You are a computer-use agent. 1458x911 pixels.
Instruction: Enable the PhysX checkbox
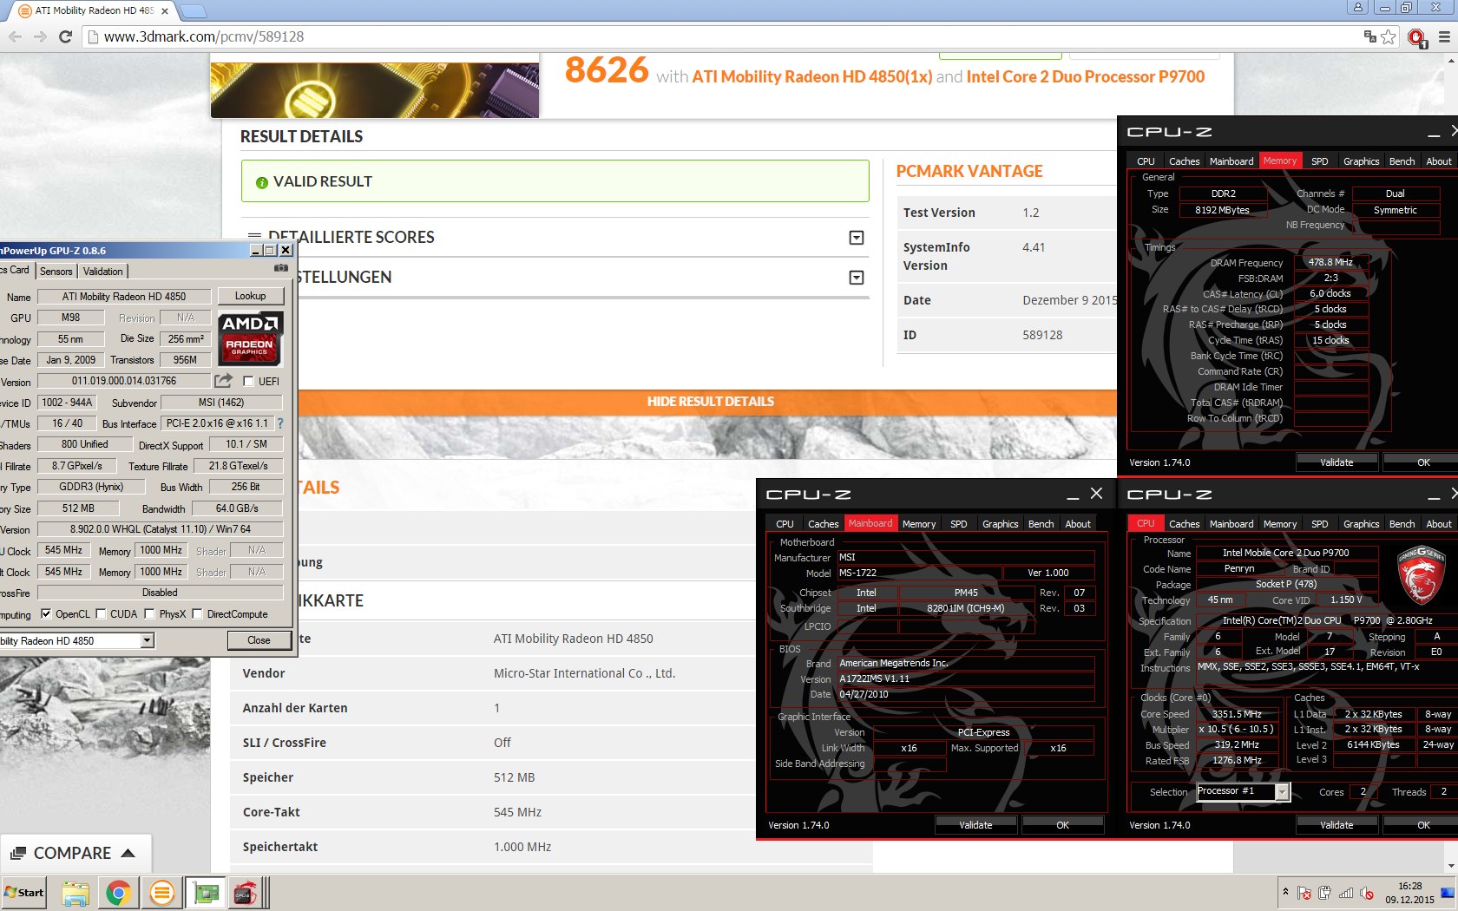tap(150, 613)
